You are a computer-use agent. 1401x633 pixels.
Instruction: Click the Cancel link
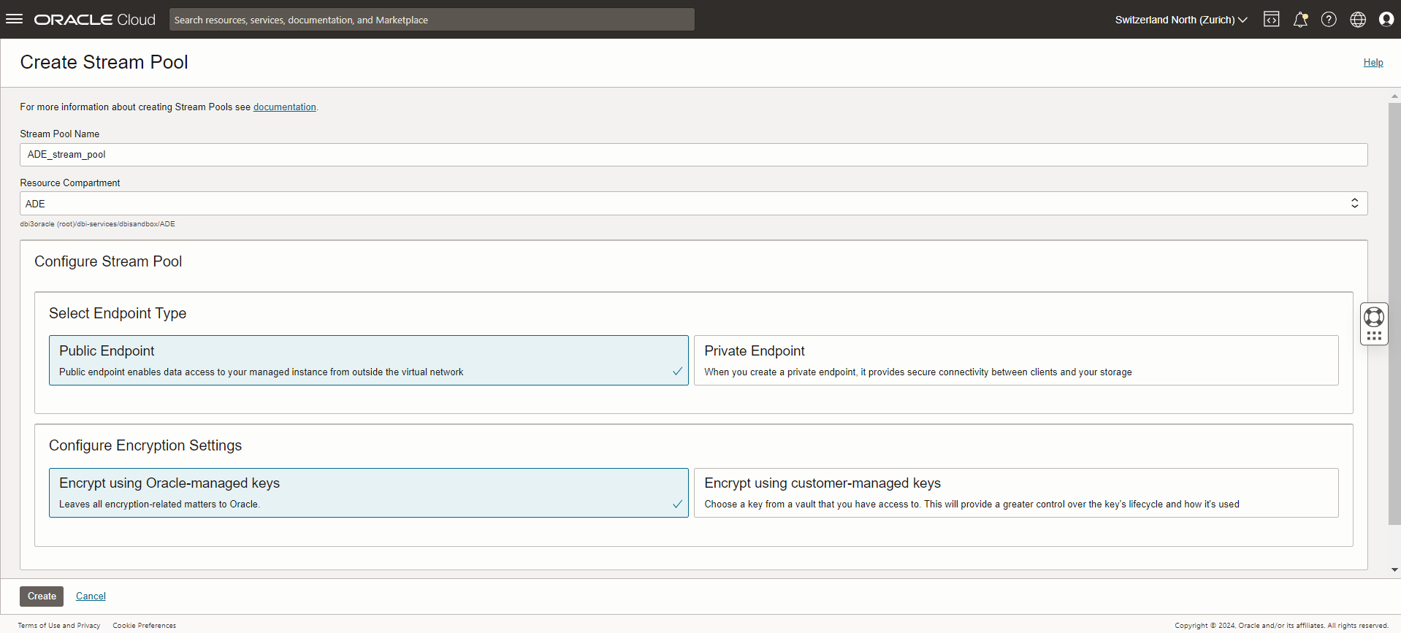tap(91, 596)
